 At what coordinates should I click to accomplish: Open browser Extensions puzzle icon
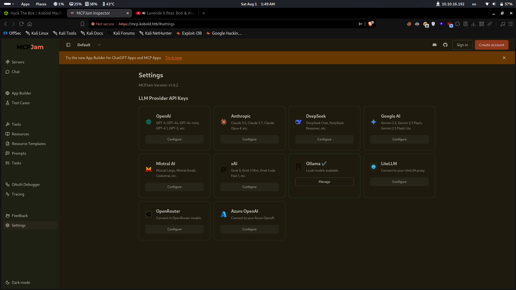pos(457,24)
